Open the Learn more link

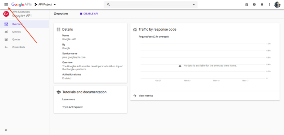pyautogui.click(x=69, y=99)
